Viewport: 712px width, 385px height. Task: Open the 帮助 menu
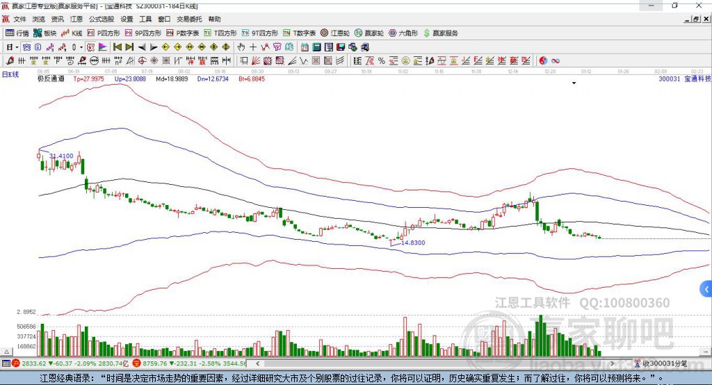tap(214, 19)
